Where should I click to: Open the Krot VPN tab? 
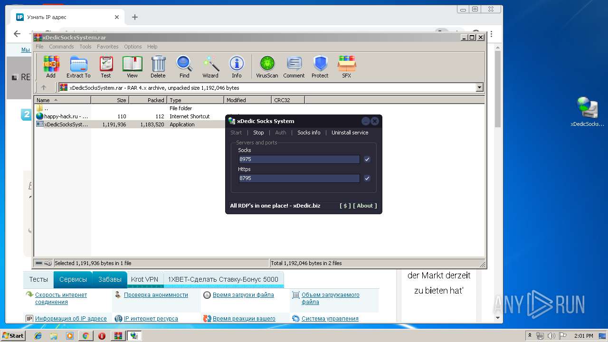pos(145,279)
